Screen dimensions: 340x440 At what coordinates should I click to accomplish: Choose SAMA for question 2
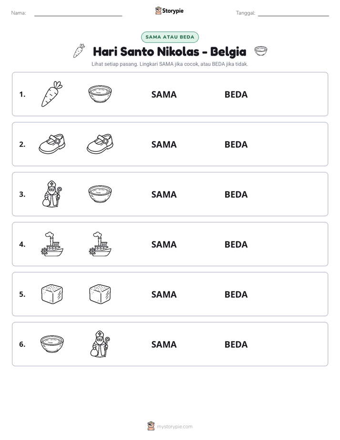[x=164, y=144]
